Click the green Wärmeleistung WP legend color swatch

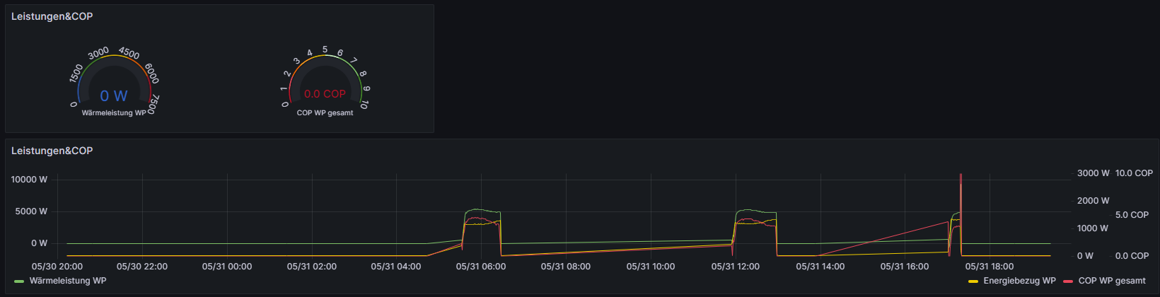pyautogui.click(x=19, y=281)
